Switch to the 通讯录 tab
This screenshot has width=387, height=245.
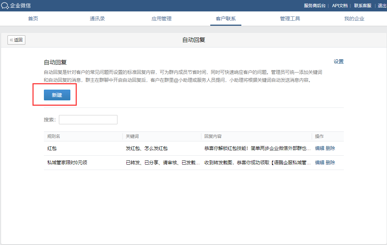97,19
